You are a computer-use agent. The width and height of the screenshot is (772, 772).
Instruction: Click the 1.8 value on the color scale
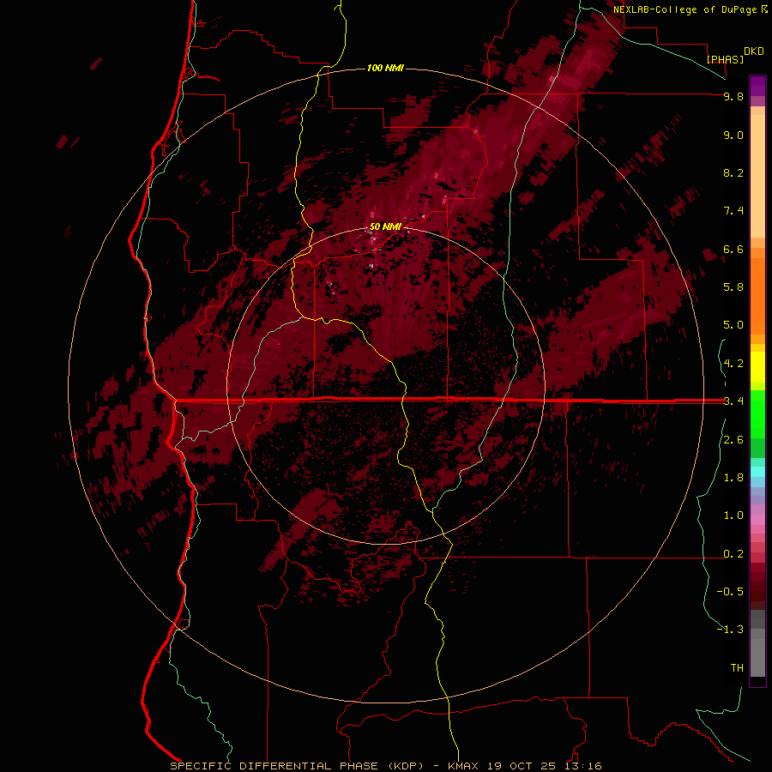733,478
